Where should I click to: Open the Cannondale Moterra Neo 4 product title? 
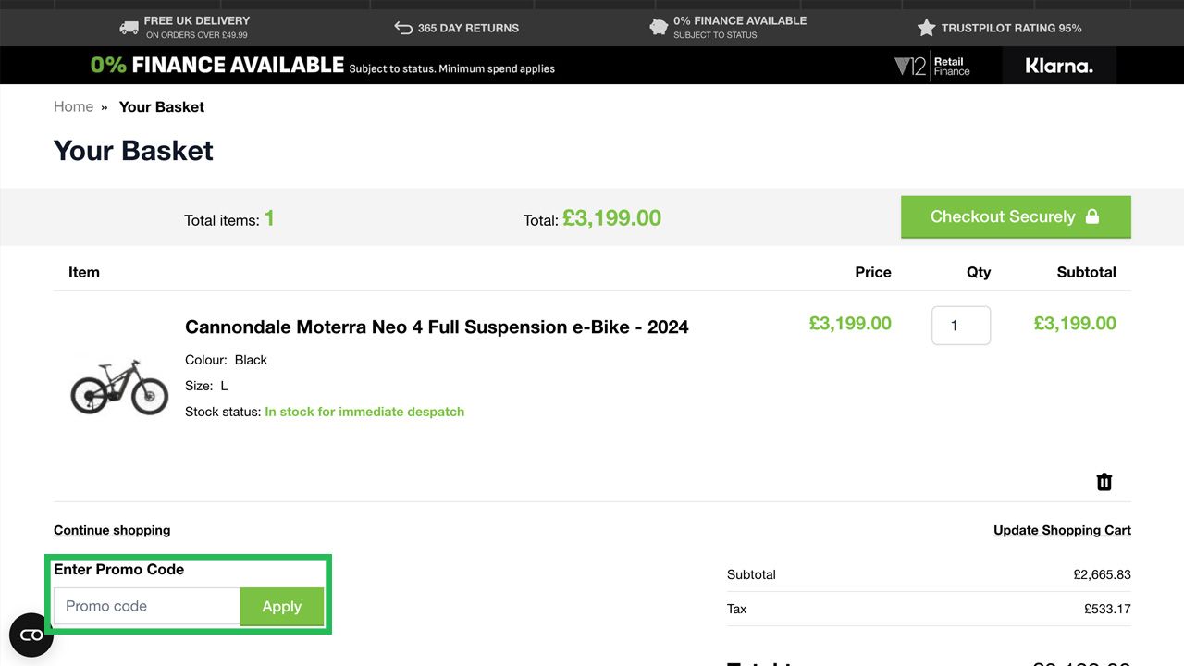[x=437, y=327]
